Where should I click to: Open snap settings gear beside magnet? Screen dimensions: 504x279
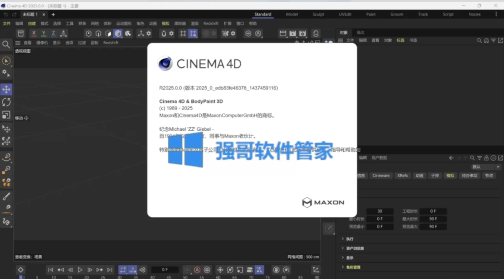click(x=171, y=33)
